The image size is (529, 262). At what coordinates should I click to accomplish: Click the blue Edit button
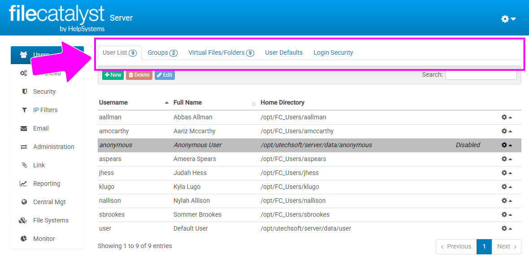pyautogui.click(x=165, y=75)
